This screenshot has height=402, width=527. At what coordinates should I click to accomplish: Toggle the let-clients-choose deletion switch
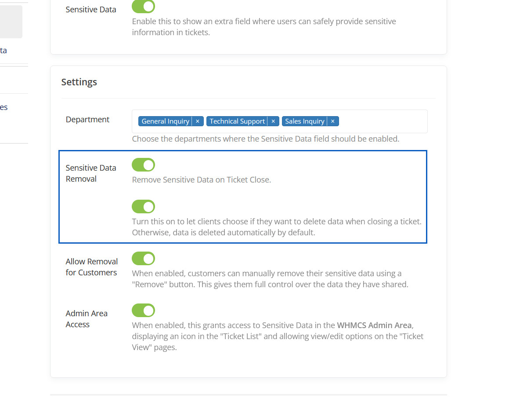click(x=144, y=207)
